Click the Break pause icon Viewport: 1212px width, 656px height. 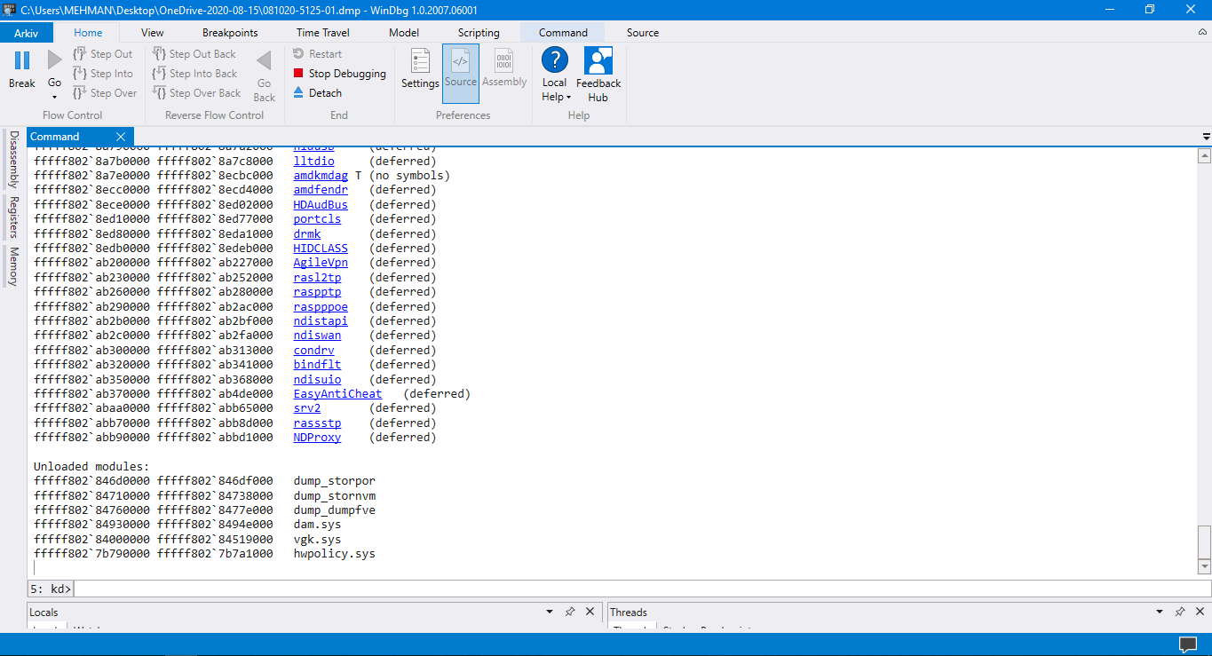click(22, 60)
